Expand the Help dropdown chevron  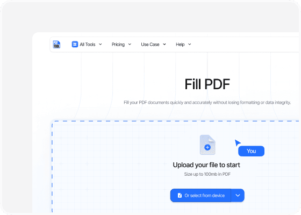click(189, 44)
